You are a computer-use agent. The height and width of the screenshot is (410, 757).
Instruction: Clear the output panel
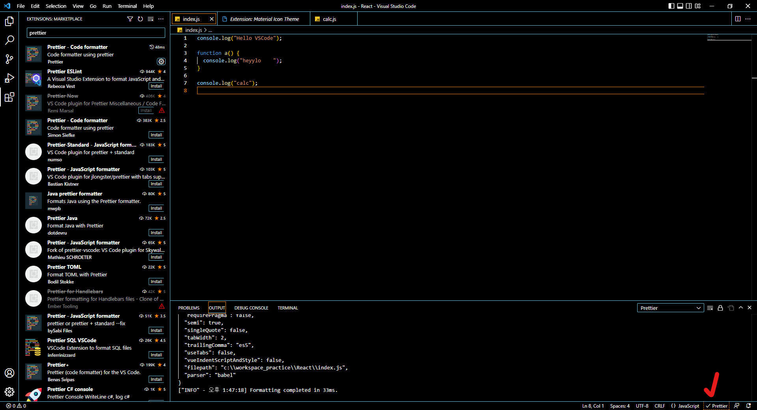pos(710,308)
